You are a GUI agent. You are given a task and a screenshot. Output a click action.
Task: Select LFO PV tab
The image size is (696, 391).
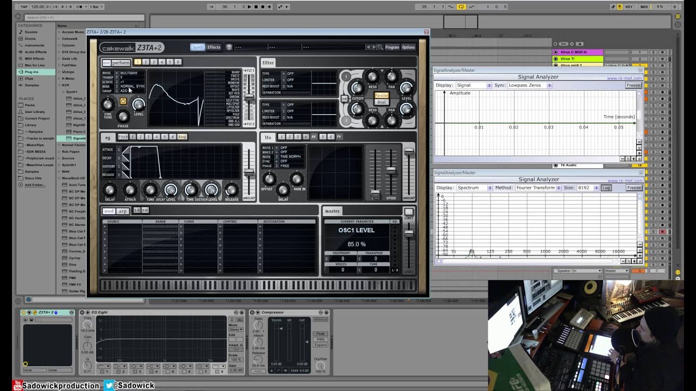pos(338,137)
